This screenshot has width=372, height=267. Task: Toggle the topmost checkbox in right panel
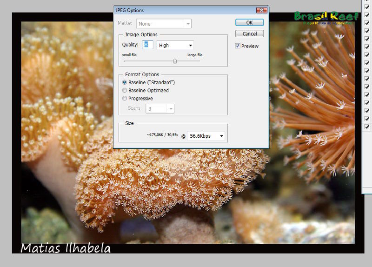click(367, 6)
